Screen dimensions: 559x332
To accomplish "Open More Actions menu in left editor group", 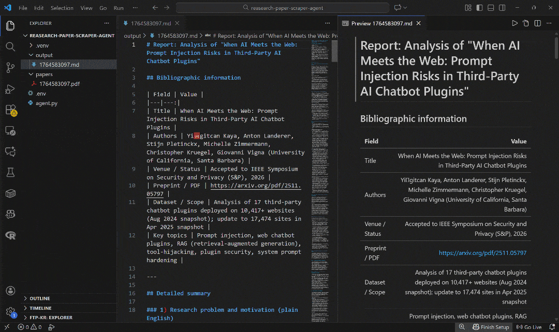I will click(x=327, y=23).
